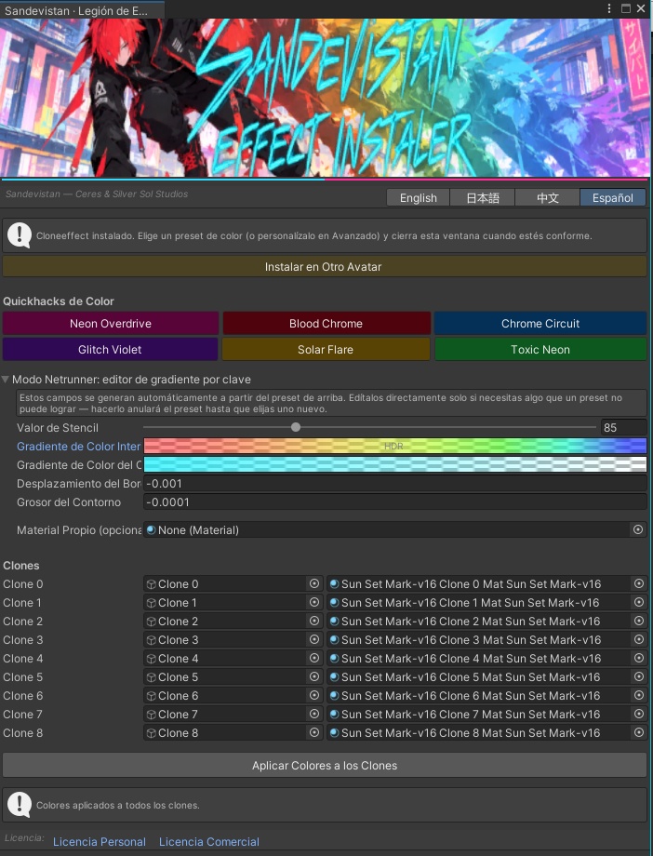Open the window's three-dot options menu
The width and height of the screenshot is (653, 856).
coord(609,8)
